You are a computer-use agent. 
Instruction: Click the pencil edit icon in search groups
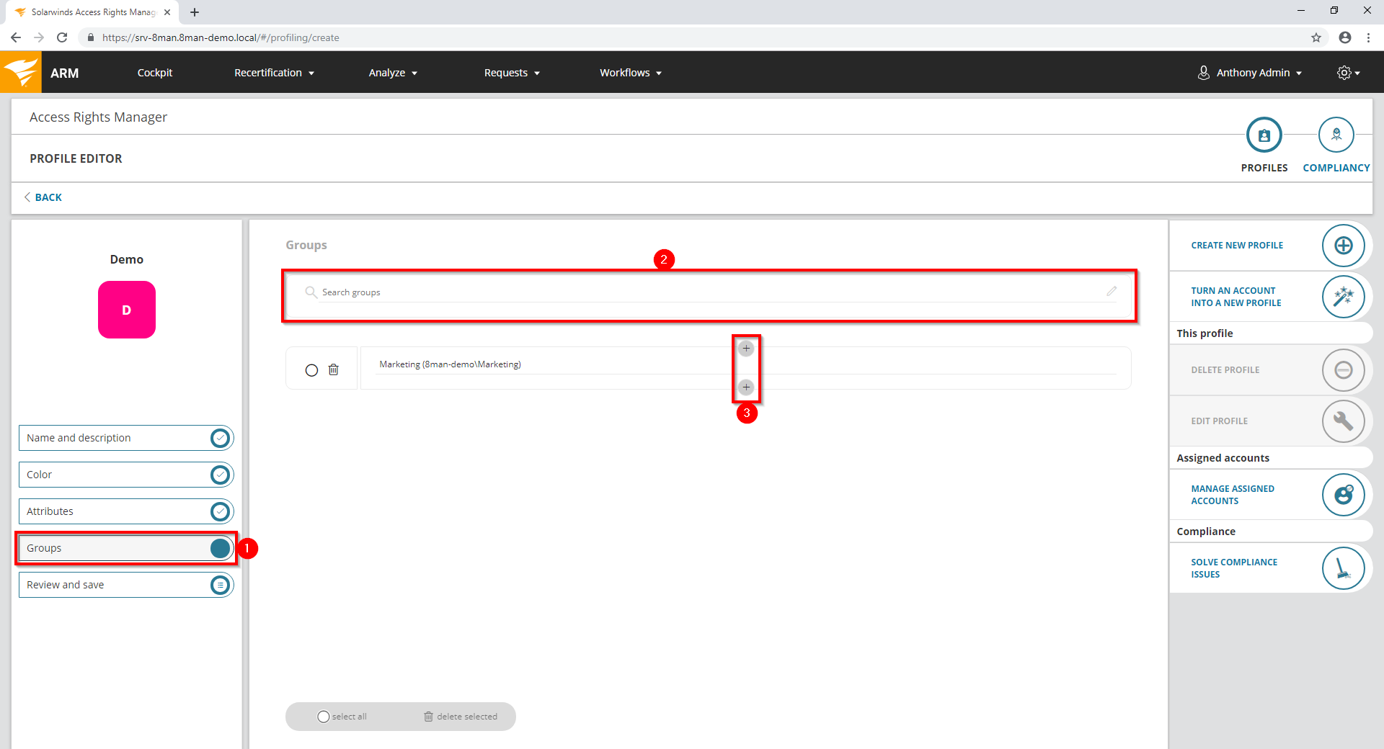coord(1112,292)
